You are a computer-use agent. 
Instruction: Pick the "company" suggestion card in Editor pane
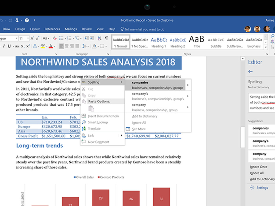[262, 156]
